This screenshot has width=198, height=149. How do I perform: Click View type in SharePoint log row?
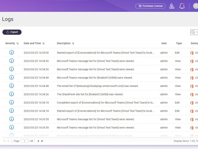coord(178,94)
